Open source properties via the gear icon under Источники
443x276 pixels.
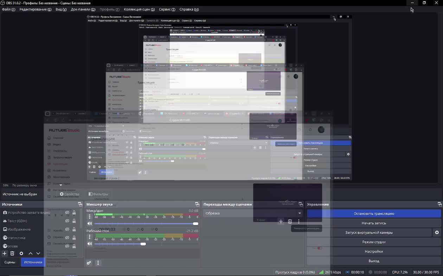pos(21,253)
